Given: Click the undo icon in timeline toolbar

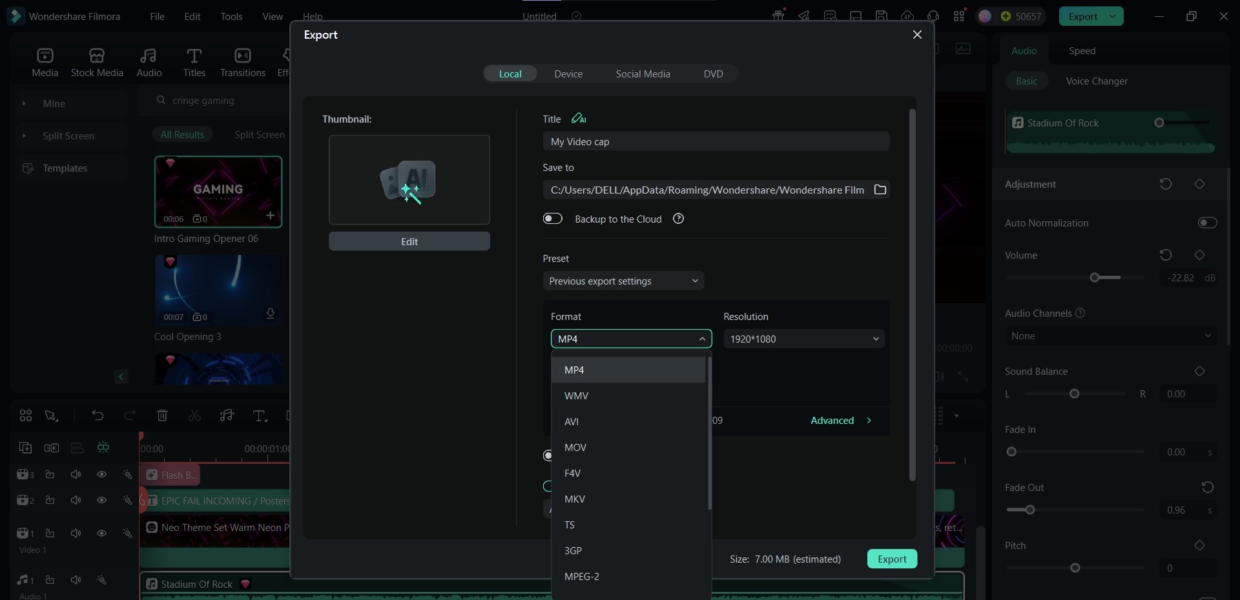Looking at the screenshot, I should pos(98,415).
